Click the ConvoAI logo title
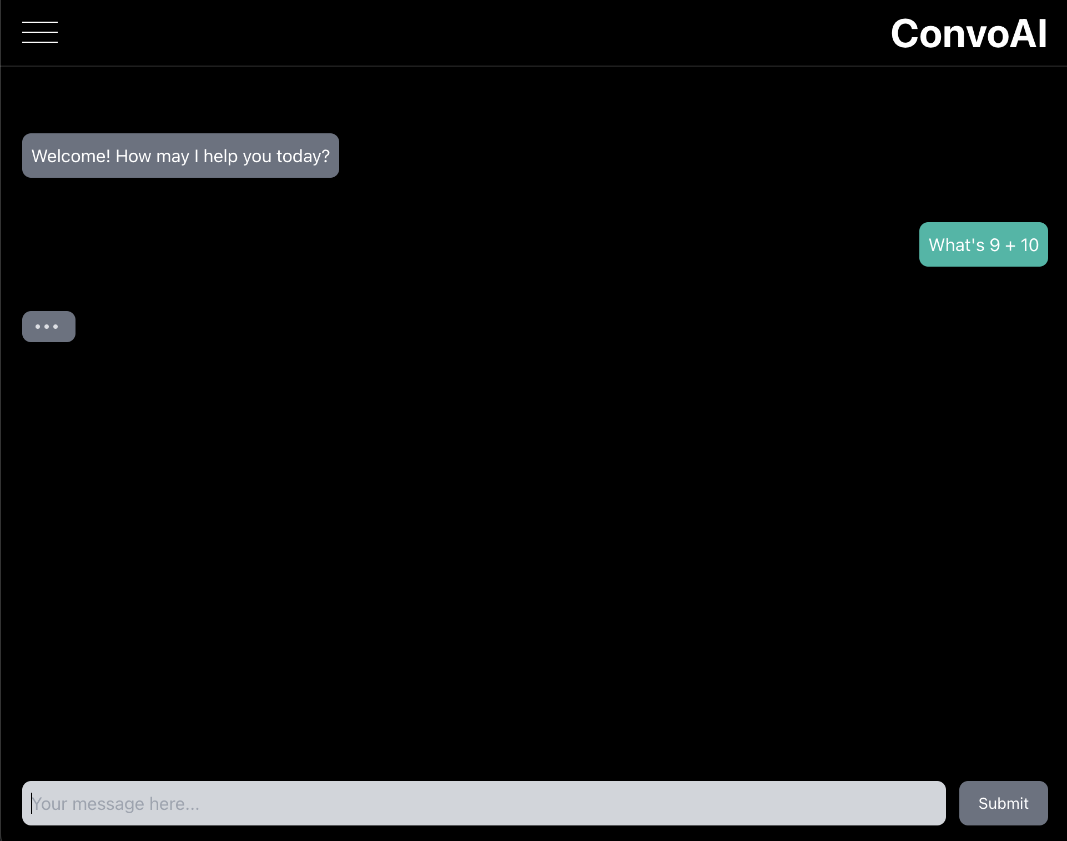1067x841 pixels. click(x=968, y=34)
